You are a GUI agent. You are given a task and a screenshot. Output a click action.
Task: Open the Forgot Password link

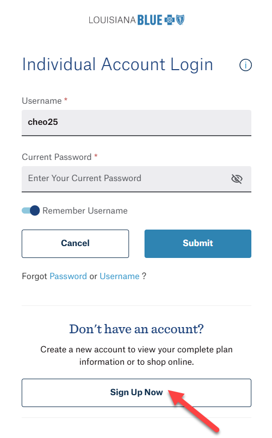click(x=68, y=276)
